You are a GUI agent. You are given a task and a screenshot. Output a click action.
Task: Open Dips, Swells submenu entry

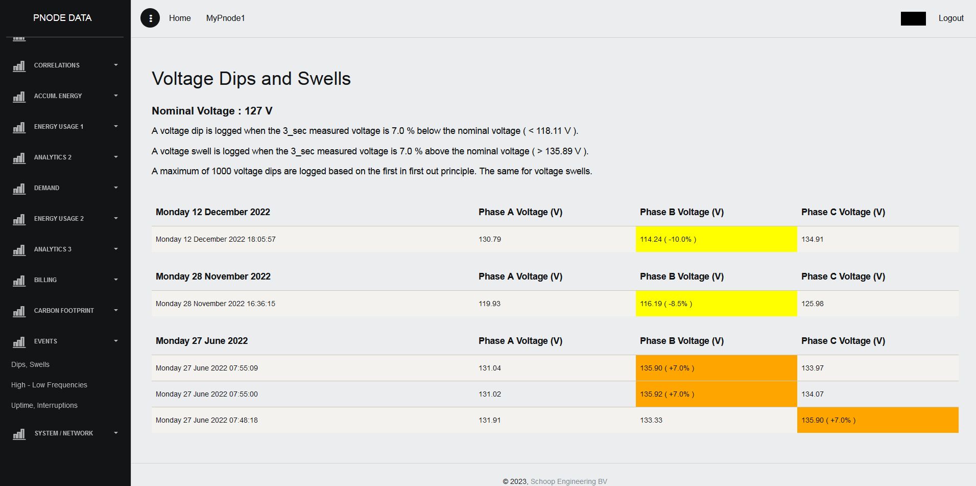coord(30,364)
